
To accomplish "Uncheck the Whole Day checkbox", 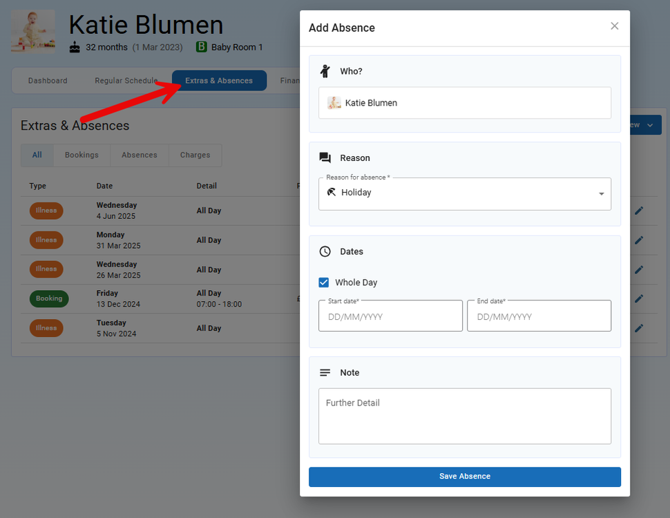I will (x=324, y=282).
